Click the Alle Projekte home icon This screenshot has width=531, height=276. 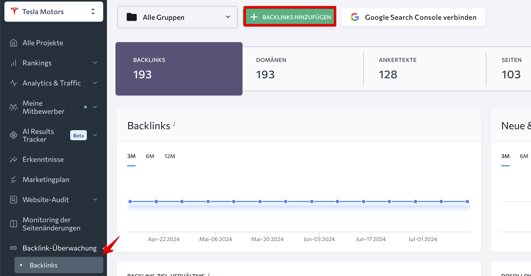tap(14, 43)
